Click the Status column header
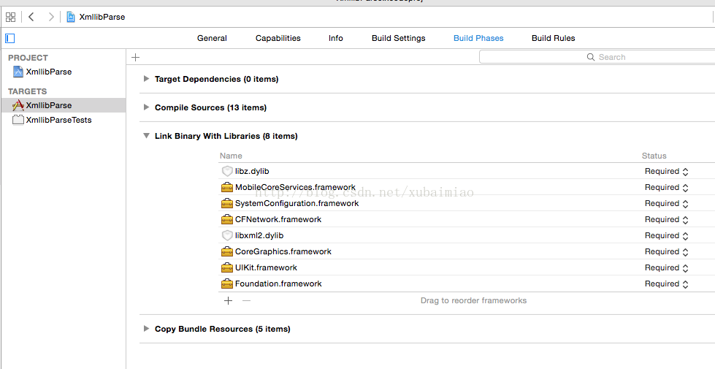The width and height of the screenshot is (715, 369). pos(654,156)
